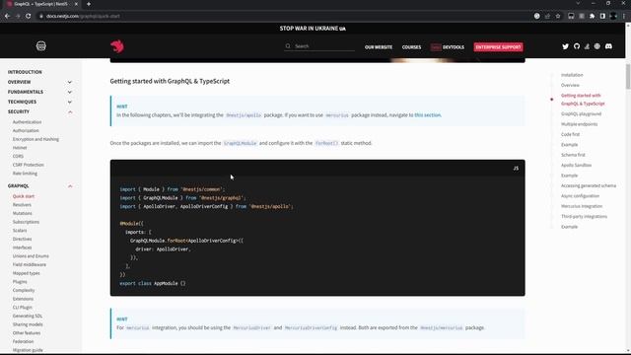The height and width of the screenshot is (355, 631).
Task: Jump to Installation in page outline
Action: [x=572, y=75]
